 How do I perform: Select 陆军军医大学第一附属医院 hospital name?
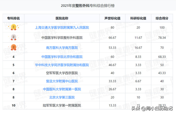[62, 105]
